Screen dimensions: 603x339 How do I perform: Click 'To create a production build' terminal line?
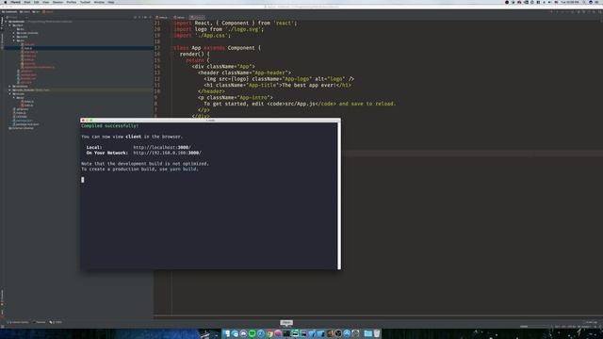140,169
